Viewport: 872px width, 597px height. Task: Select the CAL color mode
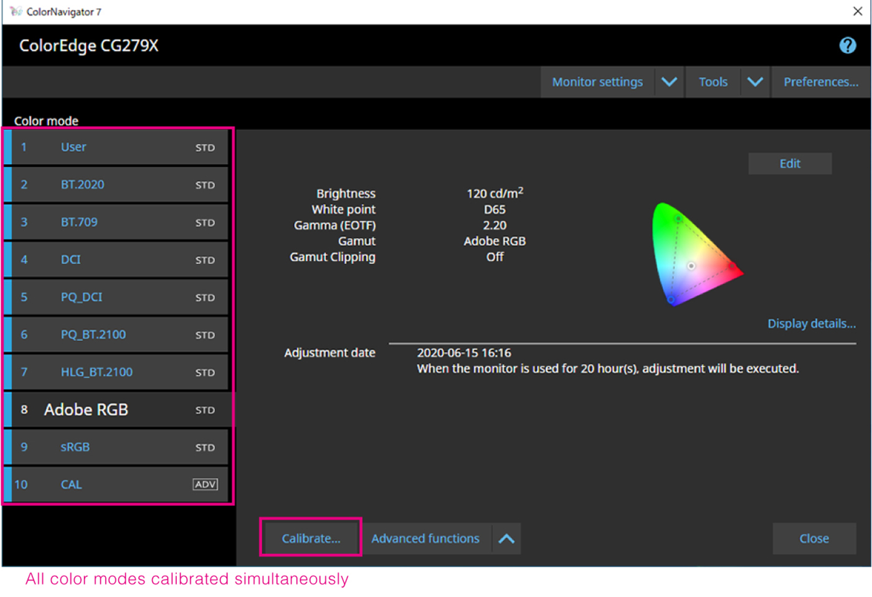pos(116,484)
